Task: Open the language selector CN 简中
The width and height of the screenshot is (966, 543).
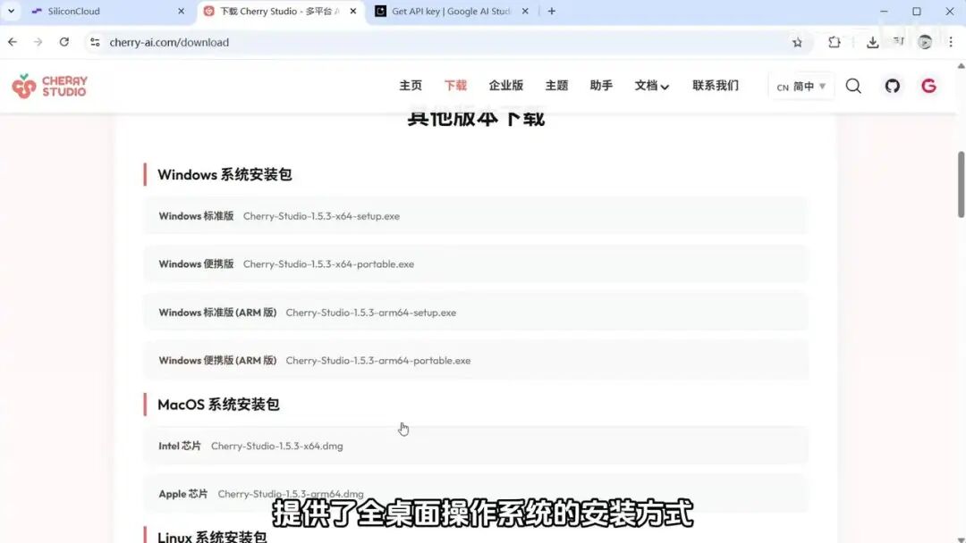Action: tap(801, 87)
